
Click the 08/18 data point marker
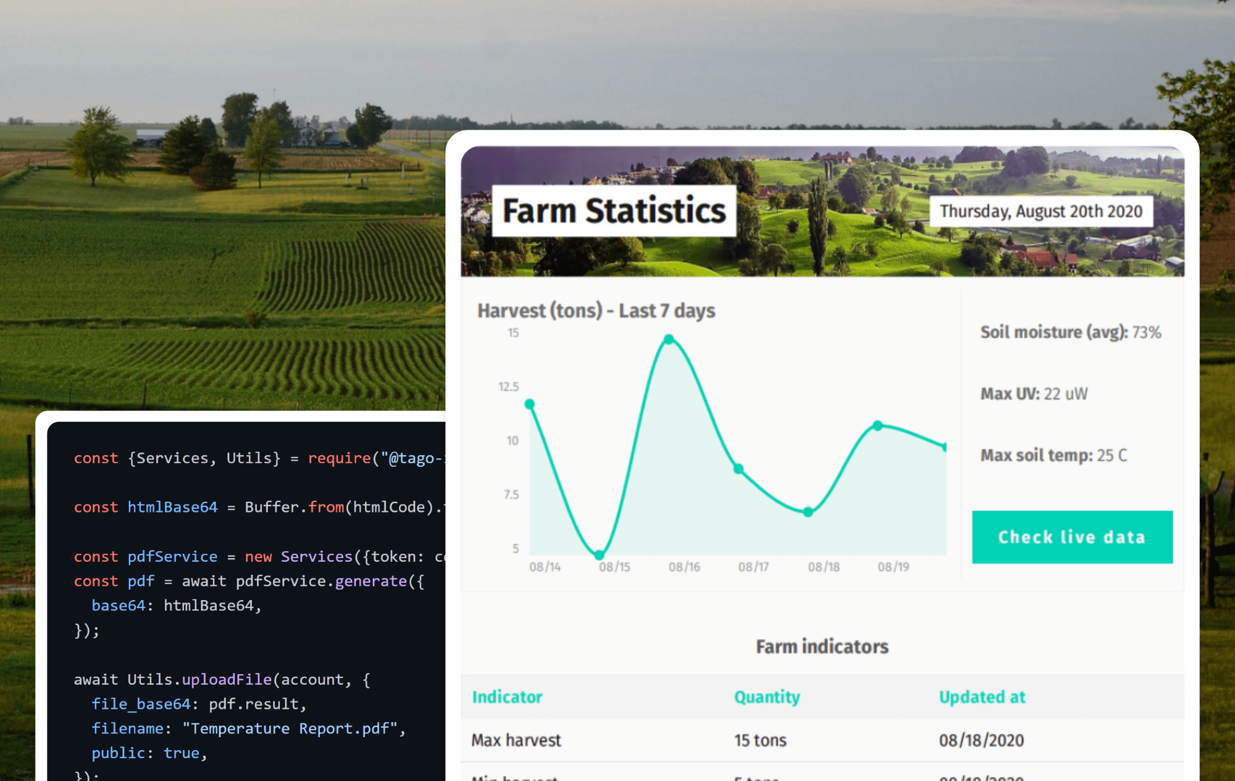click(807, 511)
